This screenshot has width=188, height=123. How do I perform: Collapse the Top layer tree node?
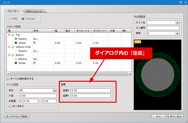tap(9, 35)
